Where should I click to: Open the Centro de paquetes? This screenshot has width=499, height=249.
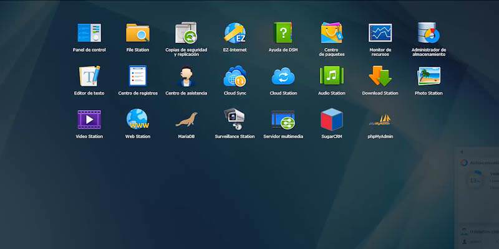tap(332, 33)
